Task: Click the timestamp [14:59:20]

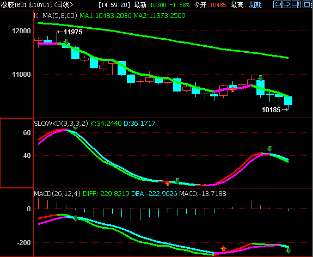Action: pos(114,5)
